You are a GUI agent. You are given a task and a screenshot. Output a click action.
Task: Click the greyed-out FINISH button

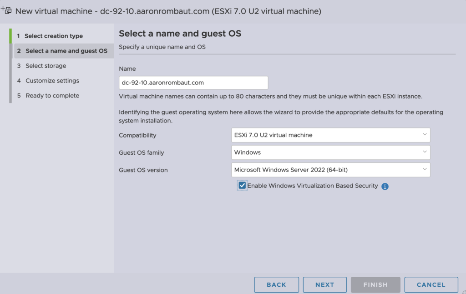click(375, 284)
